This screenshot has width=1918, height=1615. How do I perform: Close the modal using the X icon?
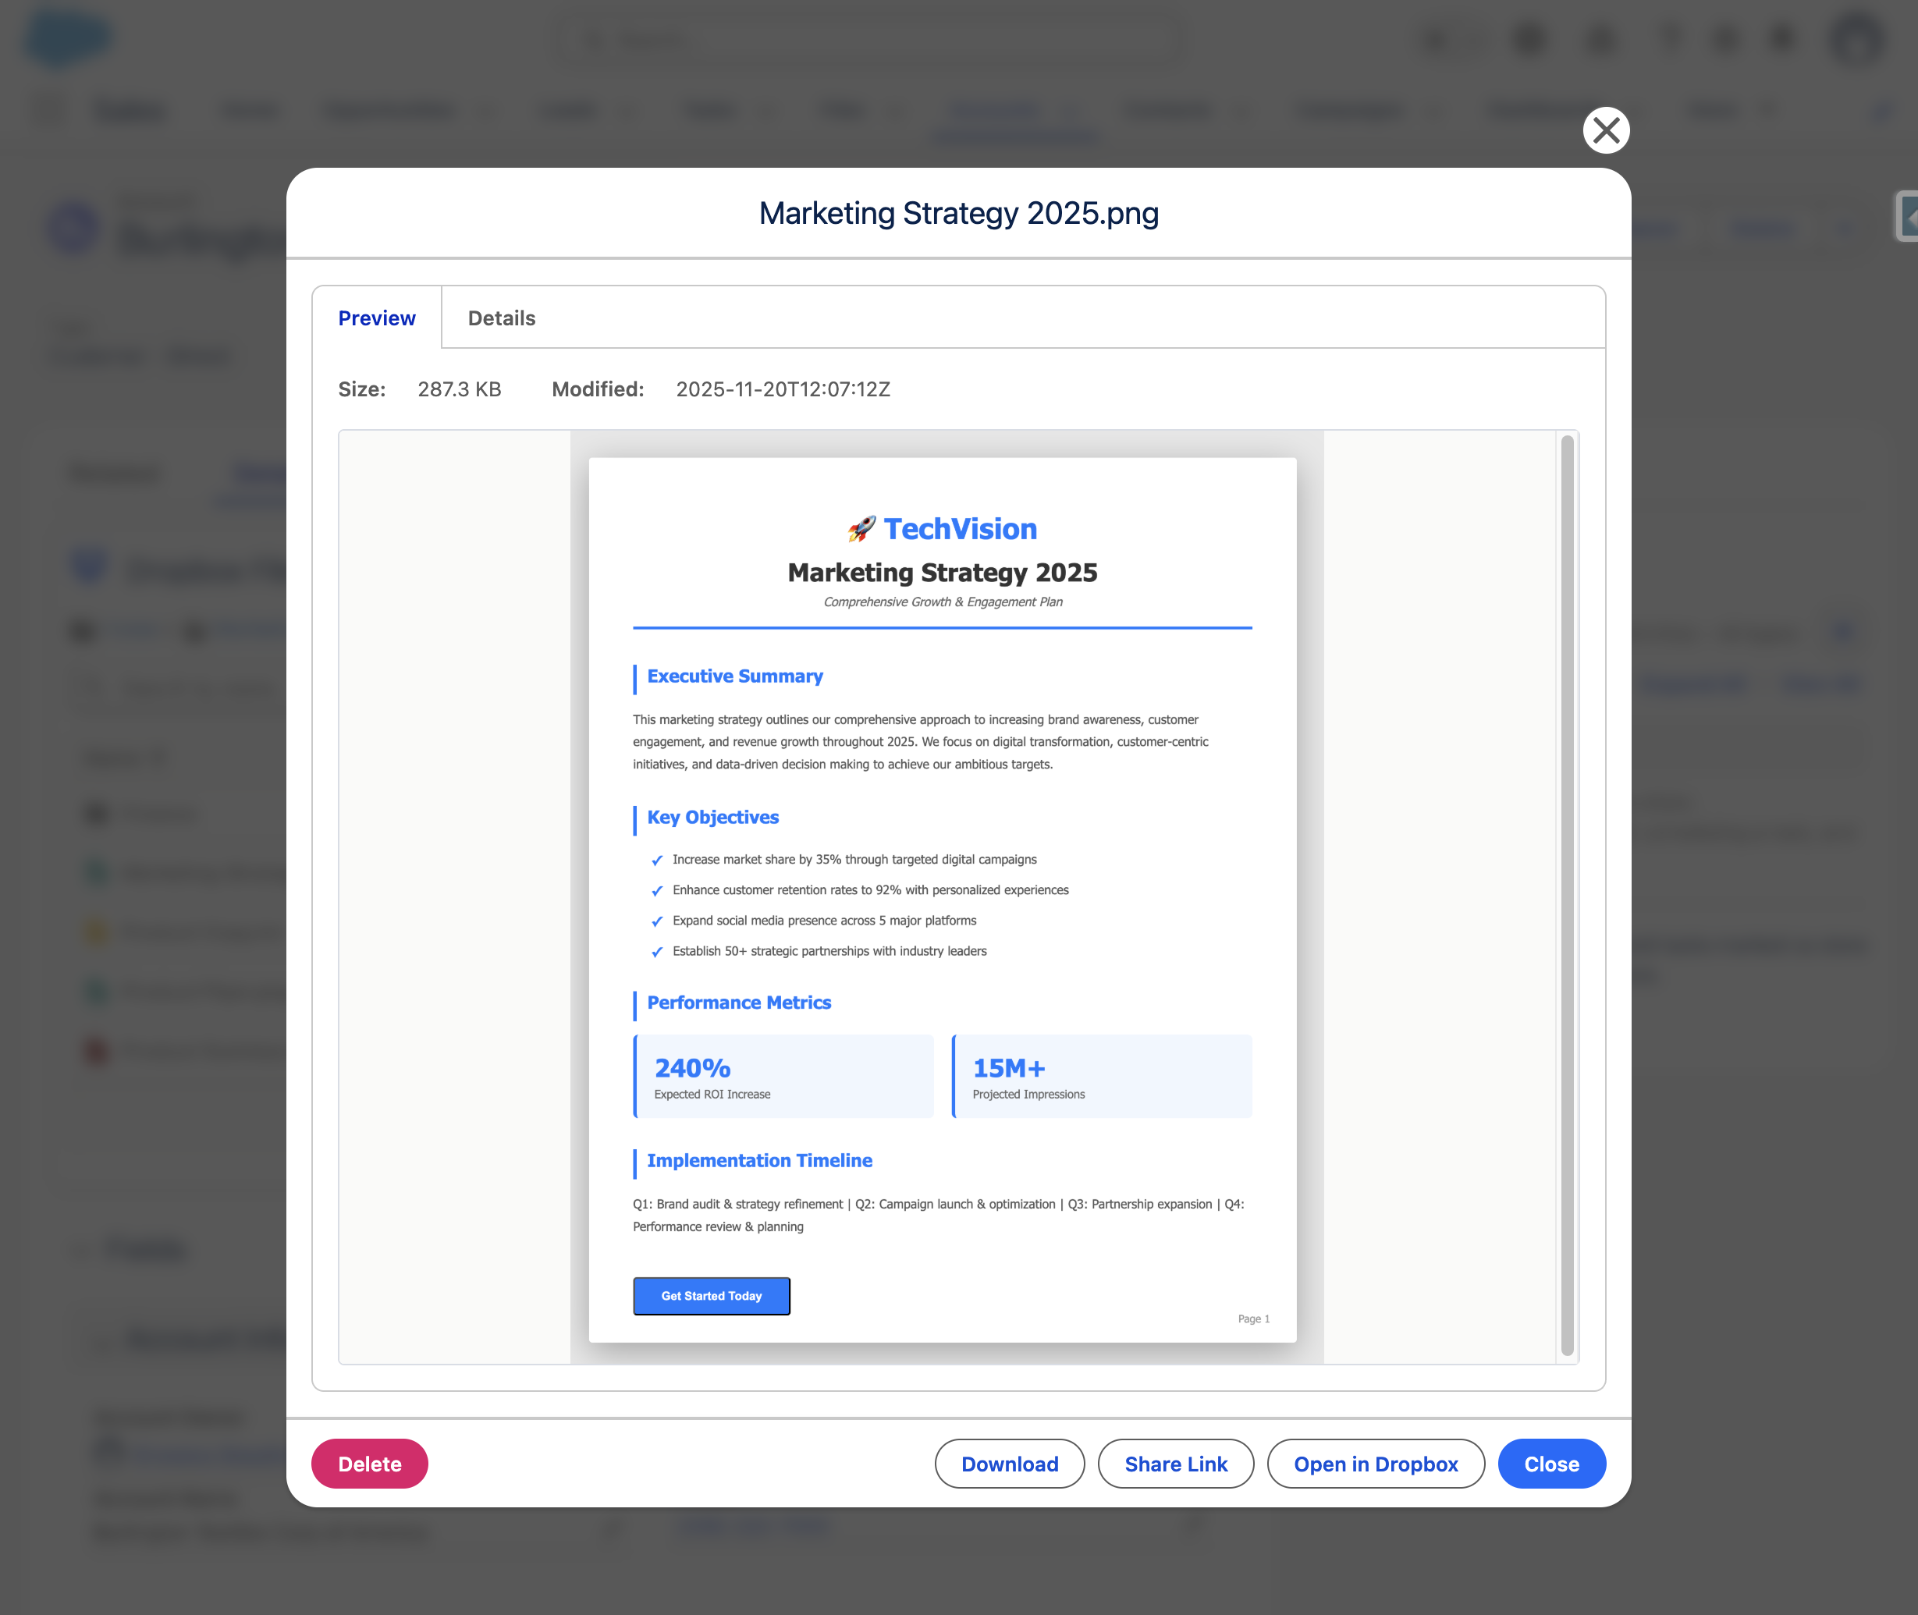(1606, 131)
